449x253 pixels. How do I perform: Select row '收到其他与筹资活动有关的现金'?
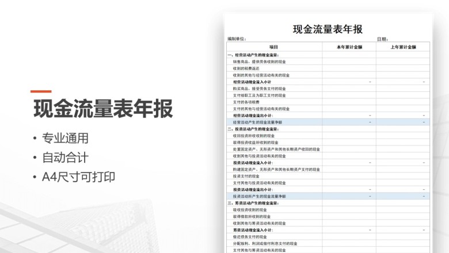(328, 223)
